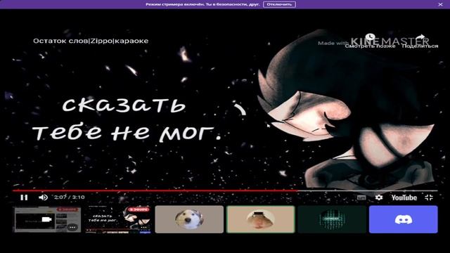Viewport: 450px width, 253px height.
Task: Open video on YouTube logo
Action: click(404, 197)
